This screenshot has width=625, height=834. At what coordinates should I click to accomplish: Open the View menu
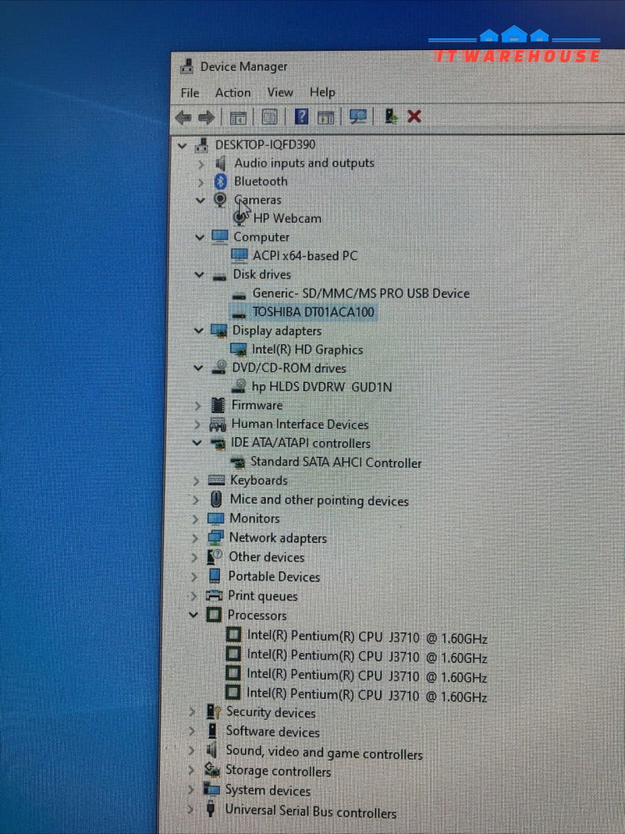tap(280, 92)
